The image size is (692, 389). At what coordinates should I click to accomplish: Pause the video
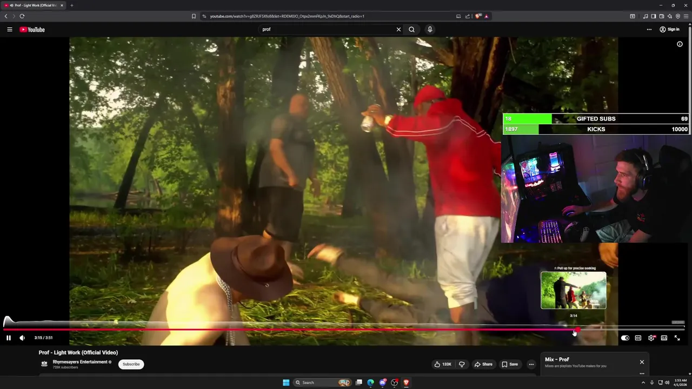pos(9,338)
